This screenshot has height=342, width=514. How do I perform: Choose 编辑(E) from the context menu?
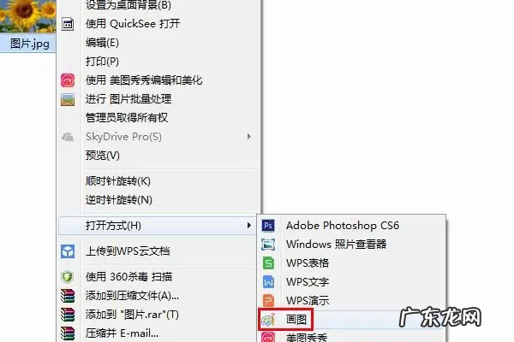click(102, 43)
